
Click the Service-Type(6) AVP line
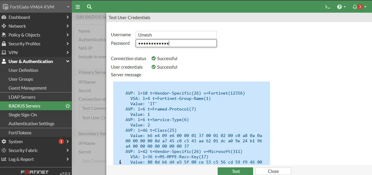pyautogui.click(x=157, y=120)
